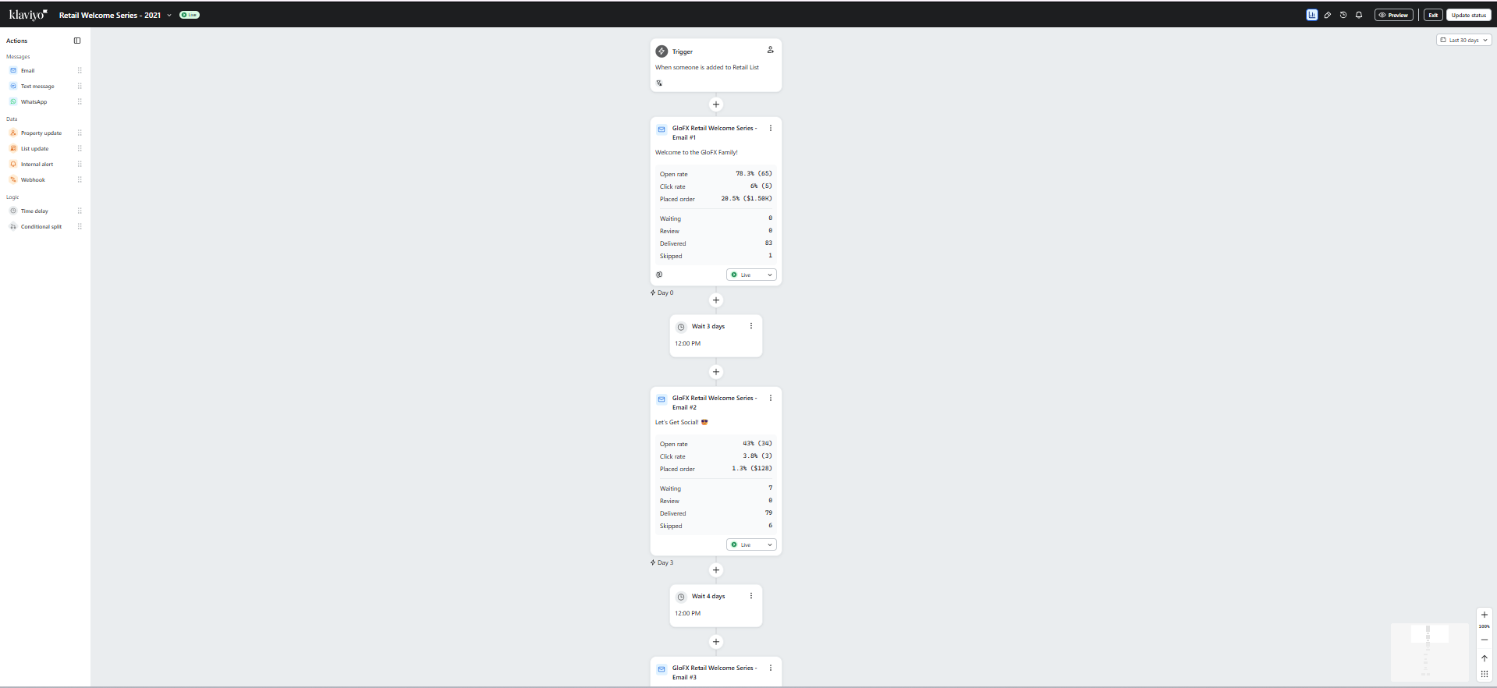Select the pencil edit mode icon
The width and height of the screenshot is (1497, 688).
[1328, 15]
